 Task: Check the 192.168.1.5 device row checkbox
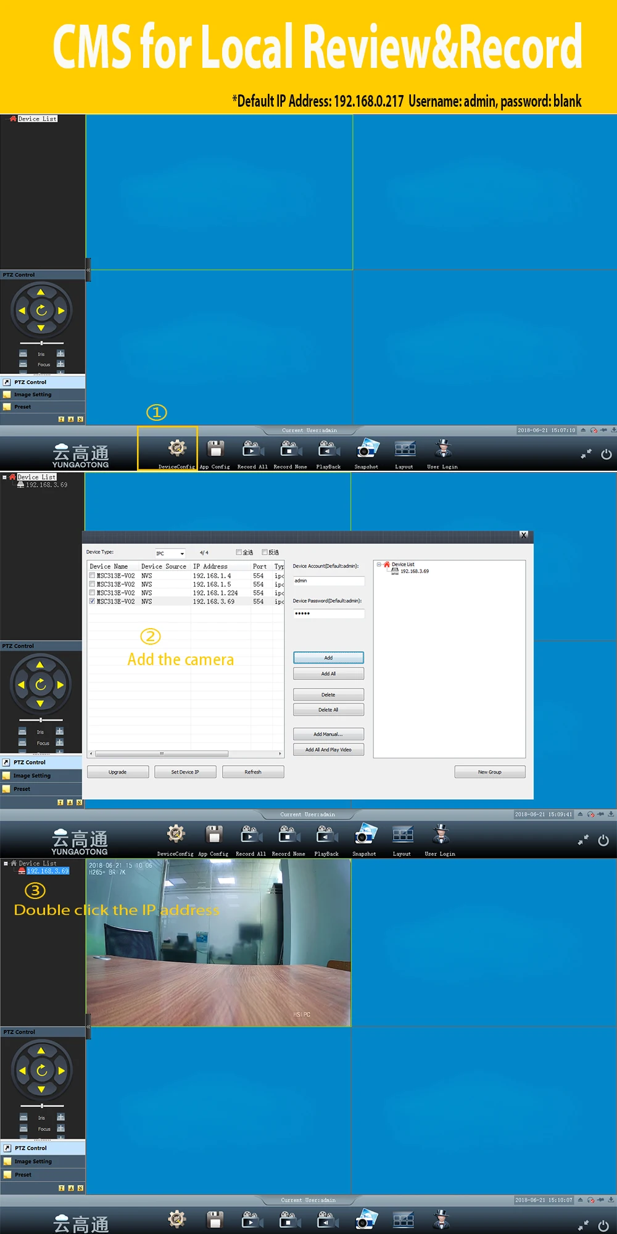(x=92, y=584)
